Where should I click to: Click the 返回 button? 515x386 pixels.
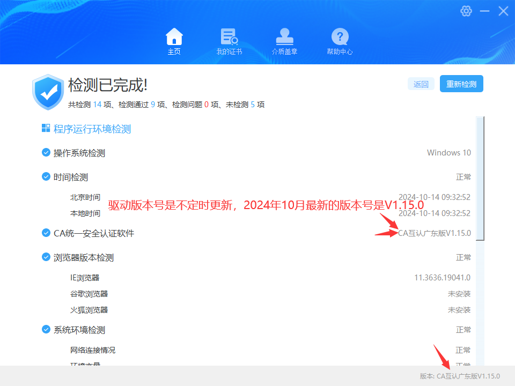click(x=421, y=84)
